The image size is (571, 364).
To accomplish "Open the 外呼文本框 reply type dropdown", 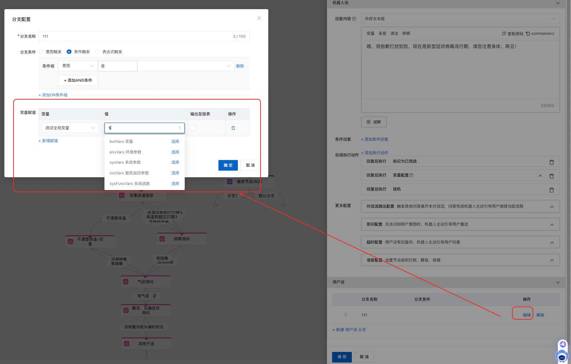I will tap(460, 19).
